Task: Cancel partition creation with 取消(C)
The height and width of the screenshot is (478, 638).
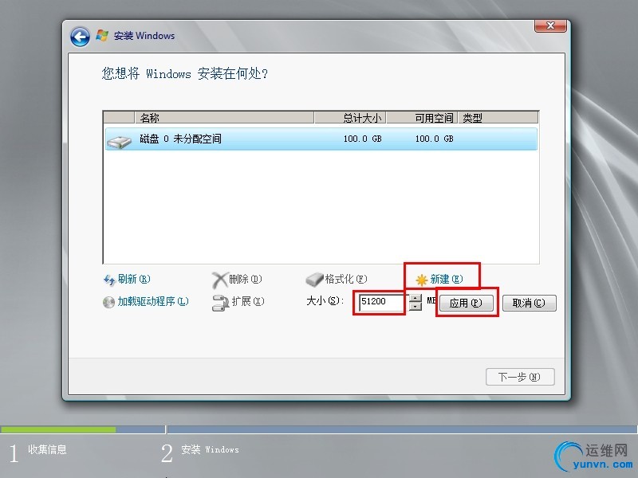Action: (529, 303)
